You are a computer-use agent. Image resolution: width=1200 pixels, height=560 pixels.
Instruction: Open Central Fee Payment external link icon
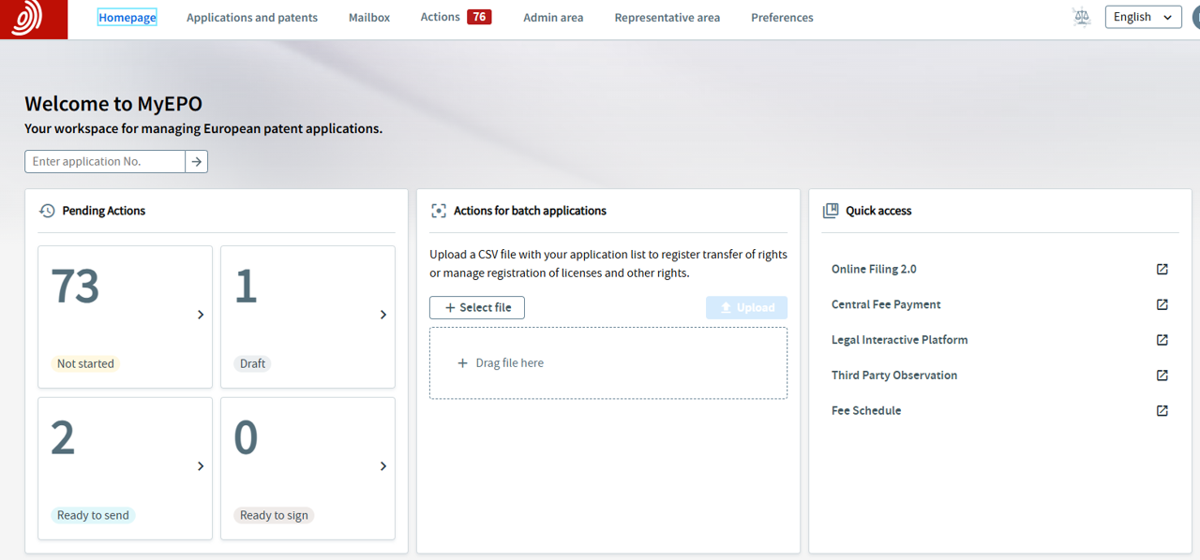click(x=1162, y=304)
